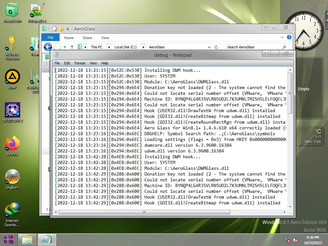Open Explorer File tab
This screenshot has height=246, width=328.
tap(51, 37)
